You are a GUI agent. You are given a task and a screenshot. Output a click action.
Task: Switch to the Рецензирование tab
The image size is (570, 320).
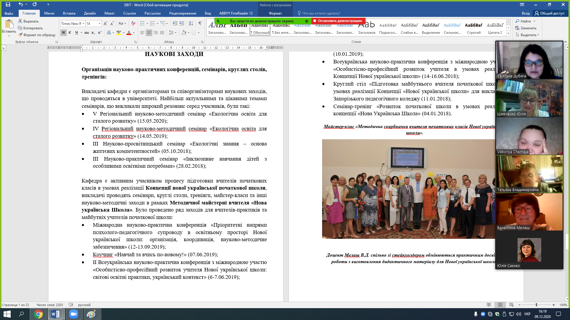[183, 13]
